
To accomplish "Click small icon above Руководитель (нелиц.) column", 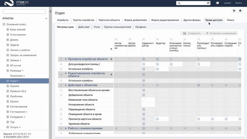I will pyautogui.click(x=199, y=39).
